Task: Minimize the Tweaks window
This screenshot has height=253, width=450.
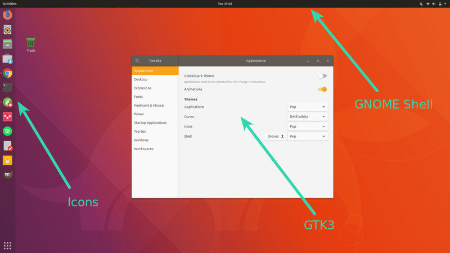Action: (x=308, y=61)
